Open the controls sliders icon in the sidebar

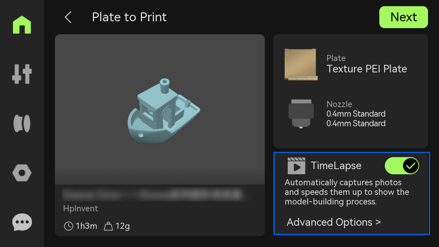(22, 74)
